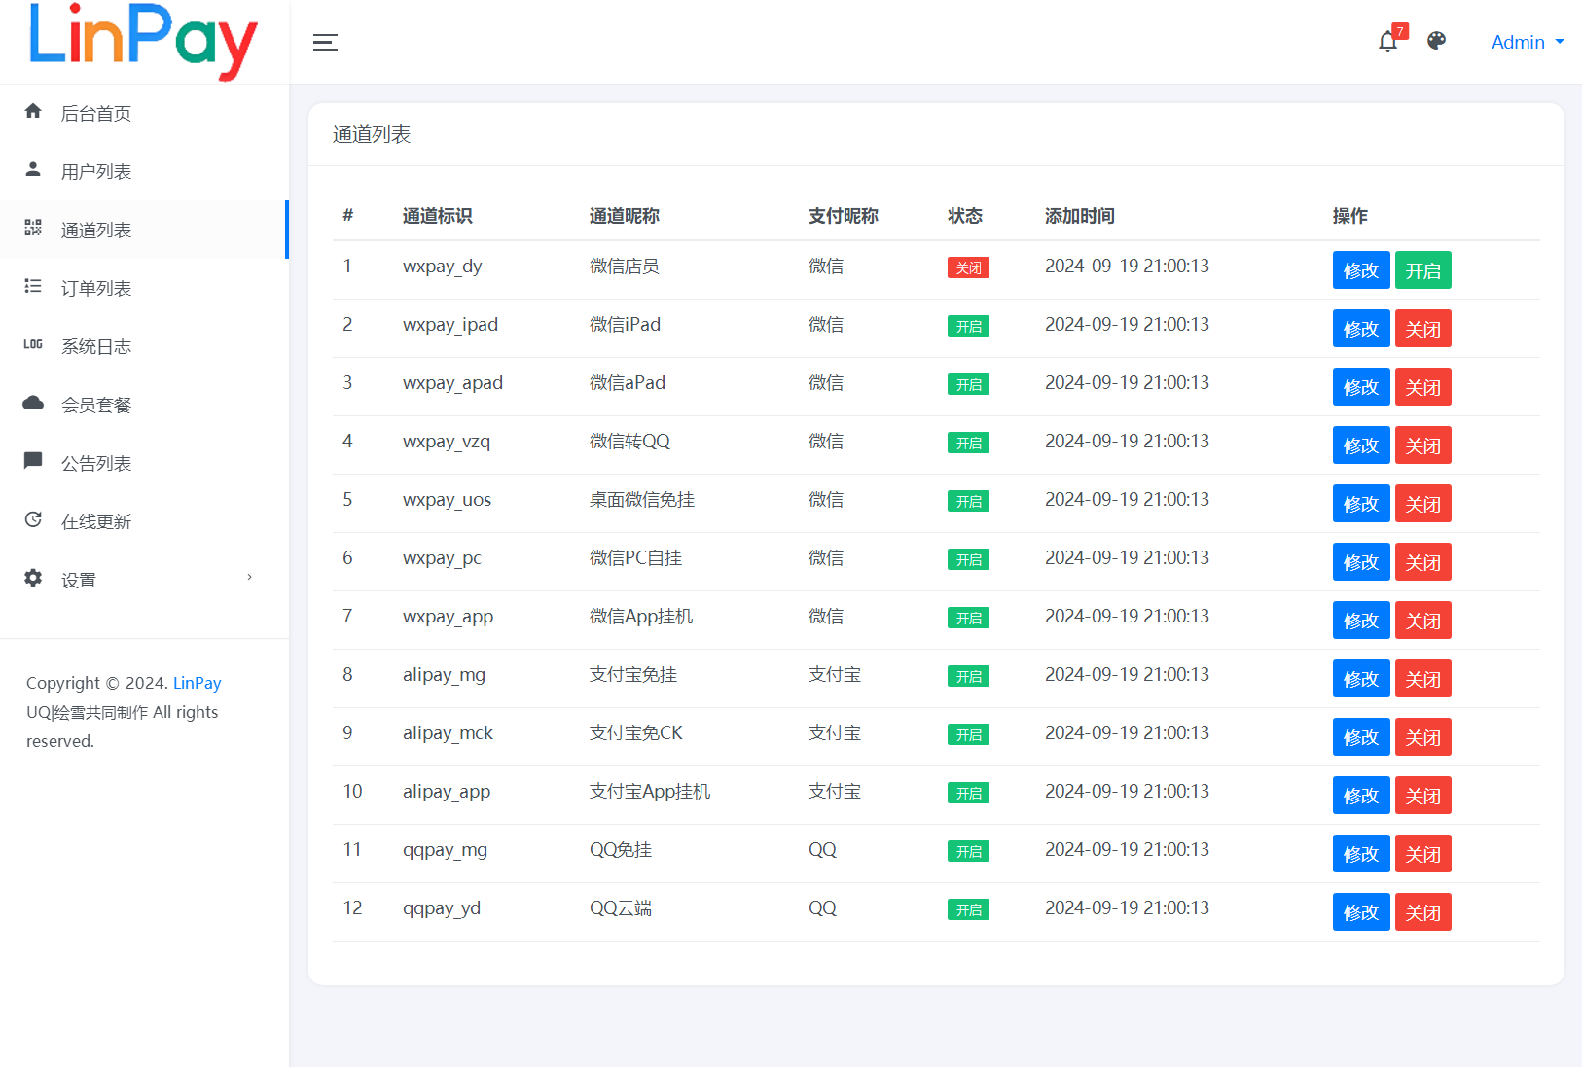Click the home icon beside 后台首页
Image resolution: width=1582 pixels, height=1067 pixels.
[x=33, y=112]
